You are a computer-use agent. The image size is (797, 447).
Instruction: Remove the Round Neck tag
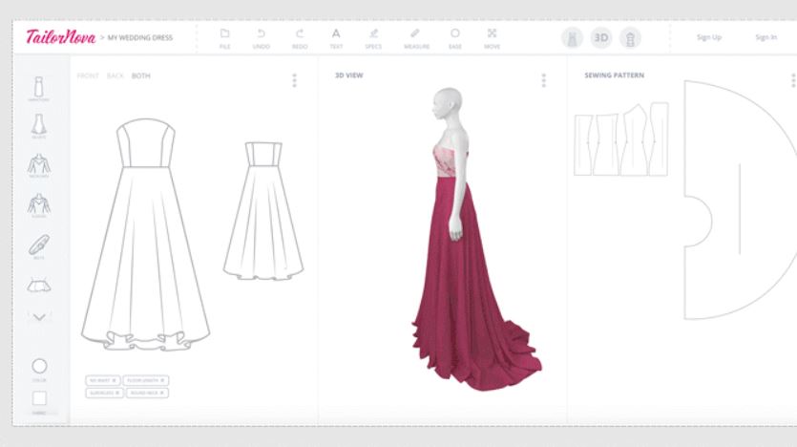click(162, 394)
